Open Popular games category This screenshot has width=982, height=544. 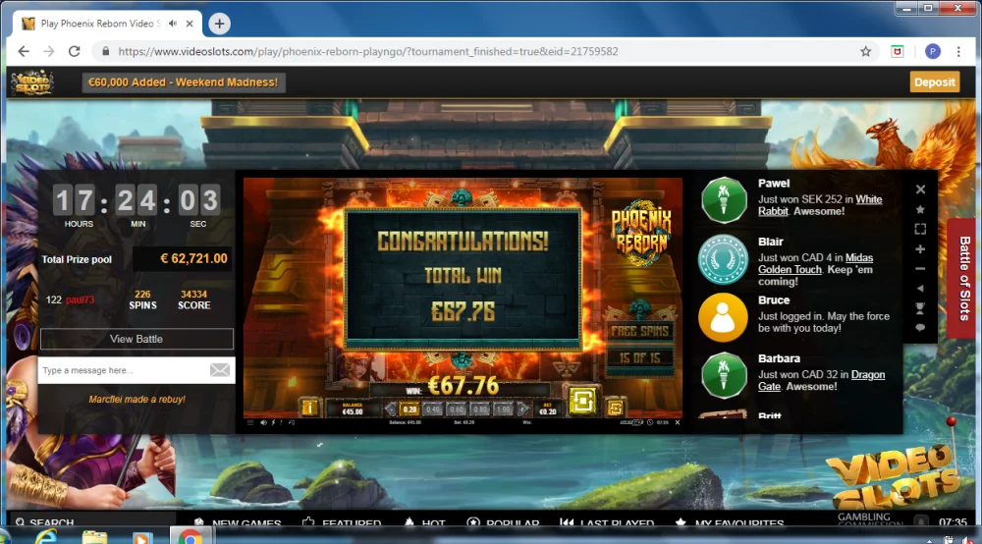coord(503,523)
